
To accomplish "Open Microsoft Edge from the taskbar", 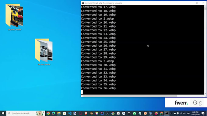I will [54, 113].
